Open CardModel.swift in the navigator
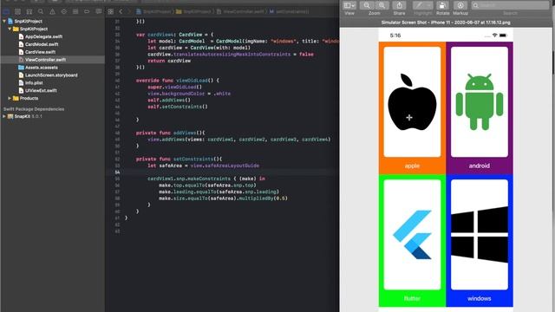 click(42, 44)
